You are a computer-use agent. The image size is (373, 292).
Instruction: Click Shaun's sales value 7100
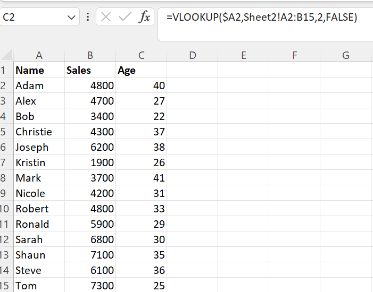tap(90, 254)
